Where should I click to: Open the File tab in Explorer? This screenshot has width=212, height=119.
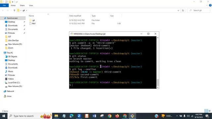pos(4,5)
